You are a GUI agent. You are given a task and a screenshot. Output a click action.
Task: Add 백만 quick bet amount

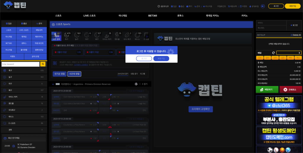point(291,58)
